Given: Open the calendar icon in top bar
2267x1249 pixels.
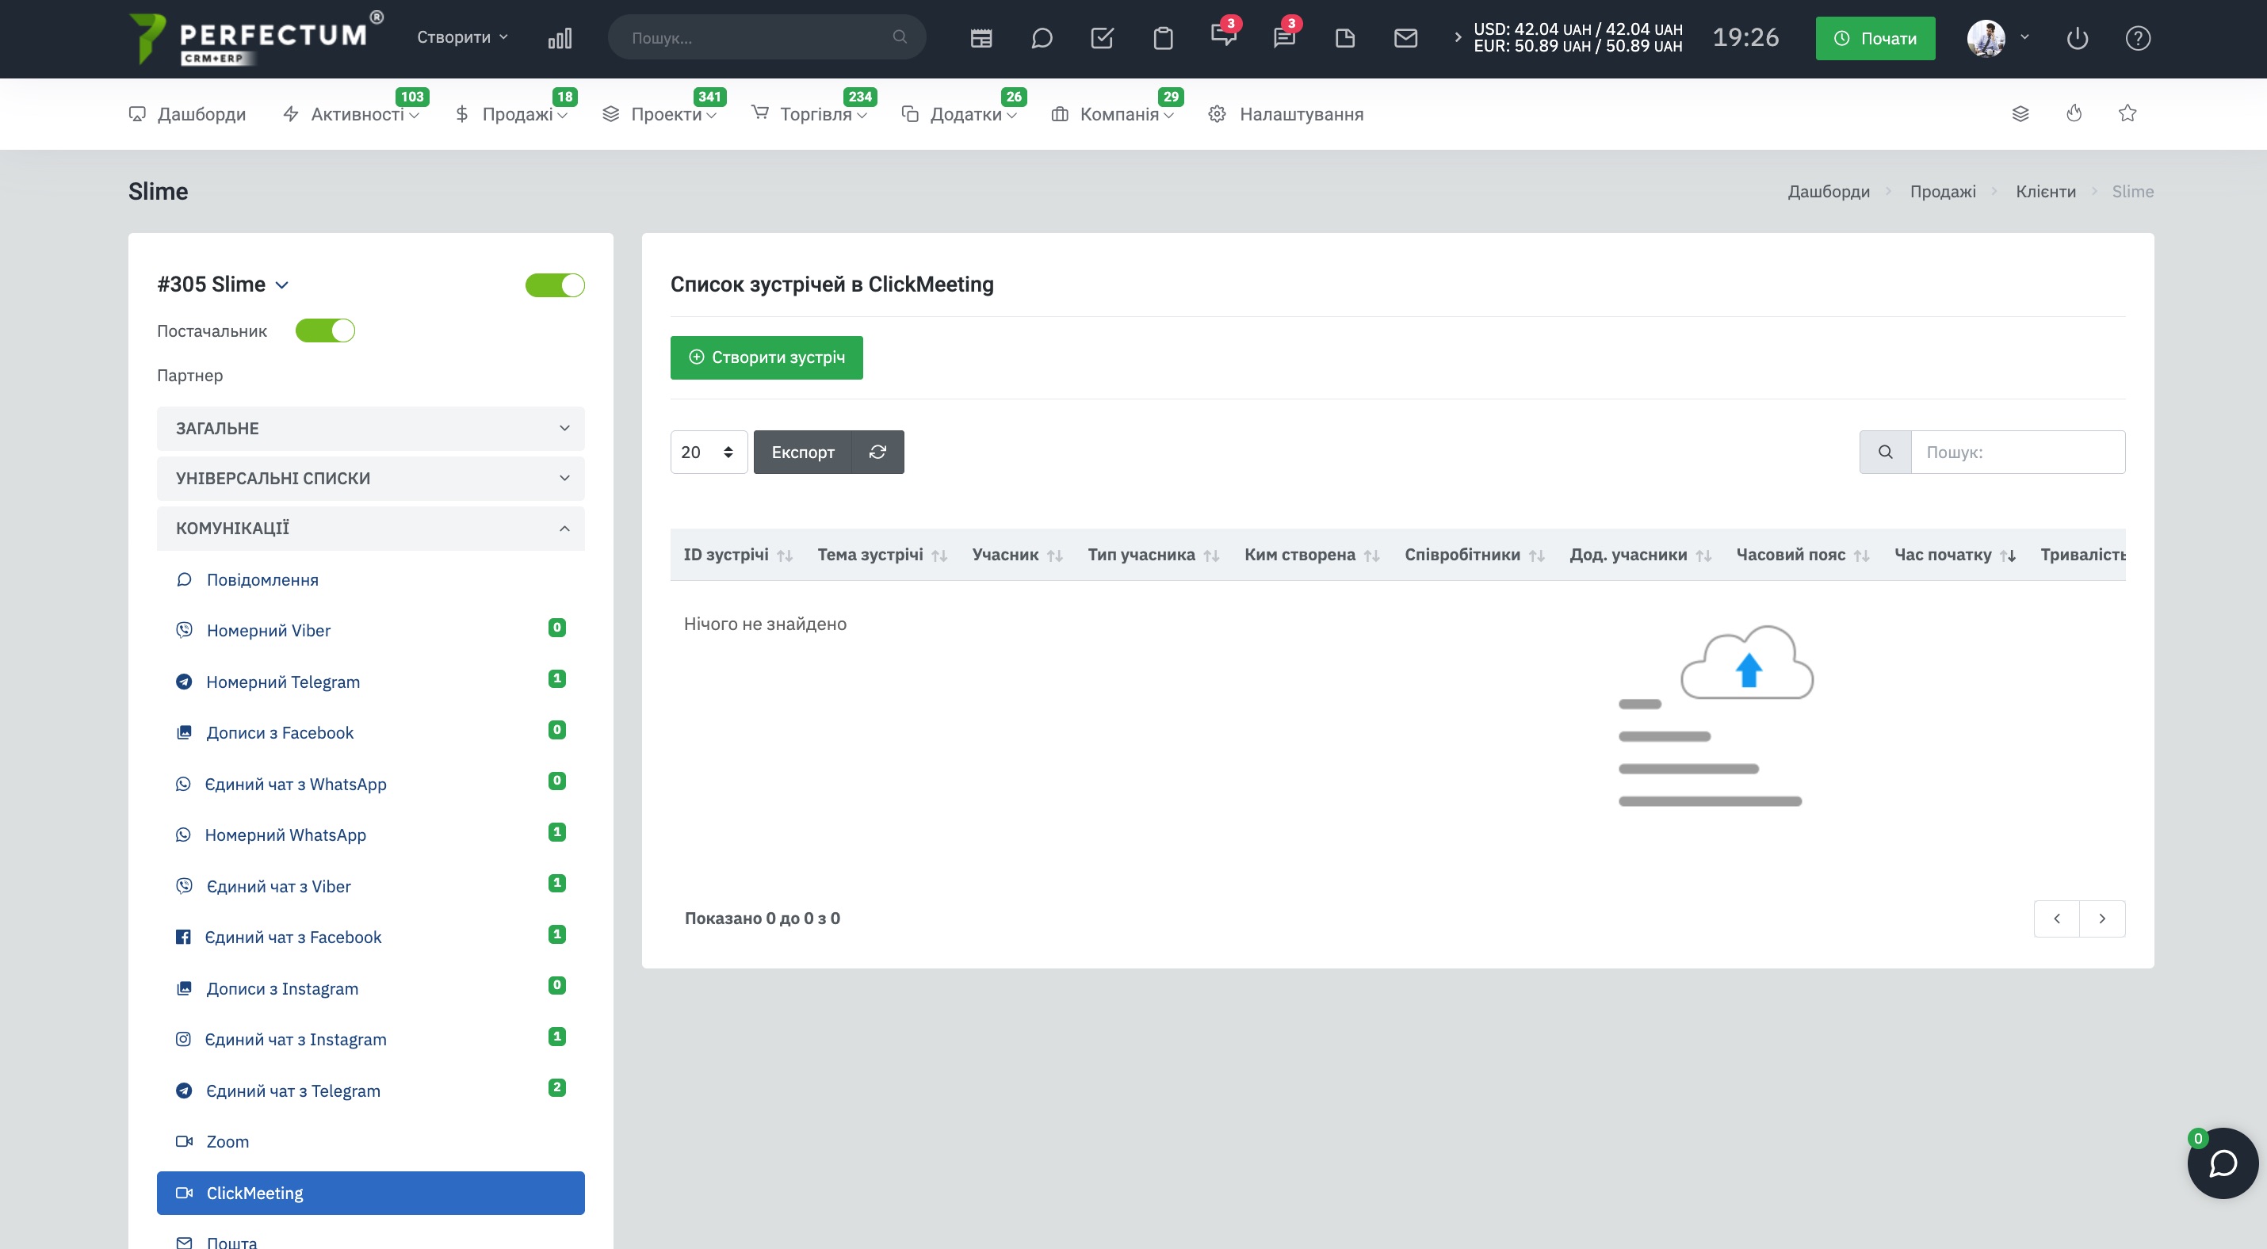Looking at the screenshot, I should tap(981, 38).
